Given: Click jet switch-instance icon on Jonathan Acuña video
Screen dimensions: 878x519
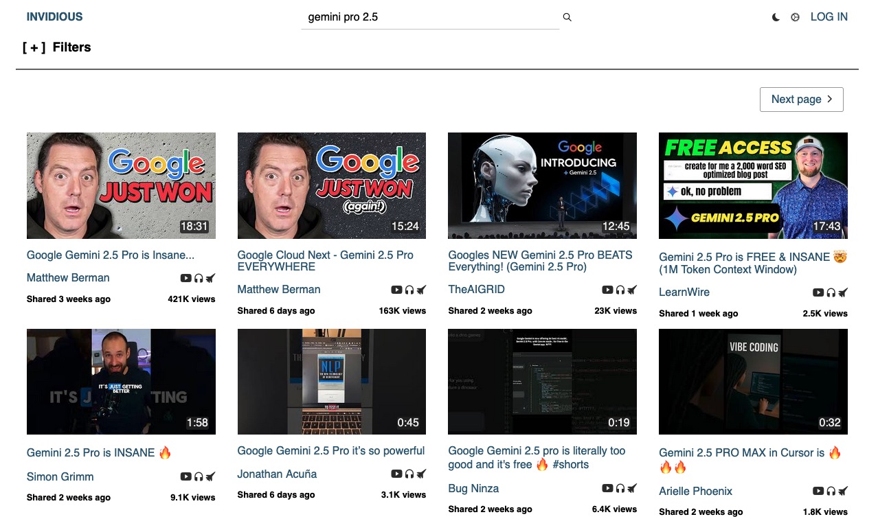Looking at the screenshot, I should click(x=421, y=474).
